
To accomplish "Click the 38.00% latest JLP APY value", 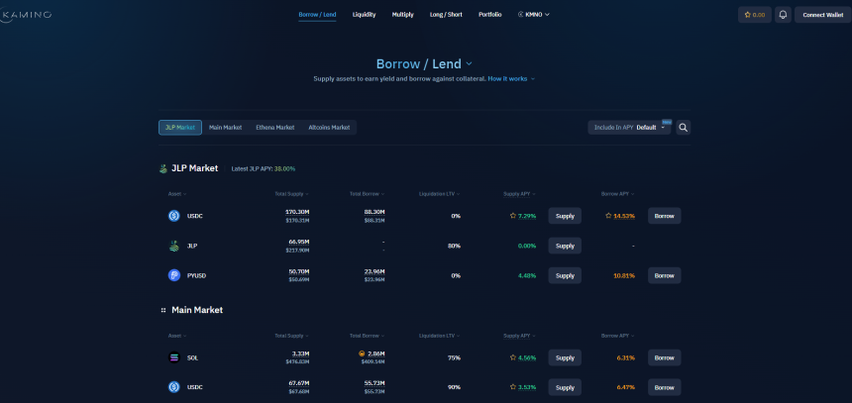I will pyautogui.click(x=284, y=169).
